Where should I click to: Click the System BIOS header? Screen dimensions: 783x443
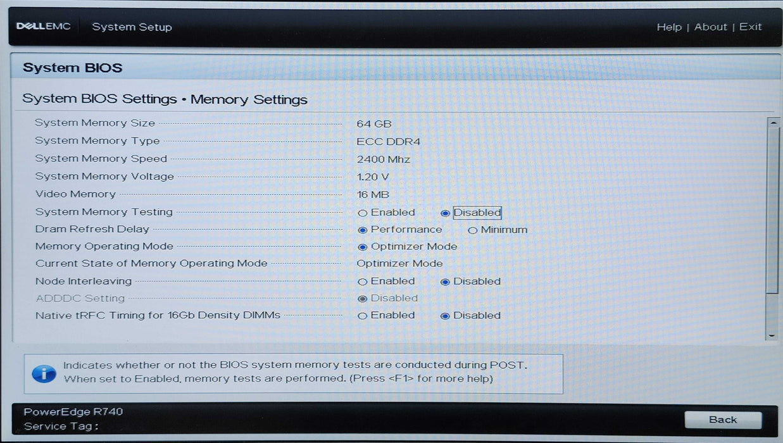(73, 68)
